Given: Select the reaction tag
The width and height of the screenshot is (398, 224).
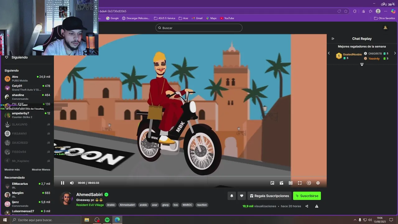Looking at the screenshot, I should tap(202, 205).
